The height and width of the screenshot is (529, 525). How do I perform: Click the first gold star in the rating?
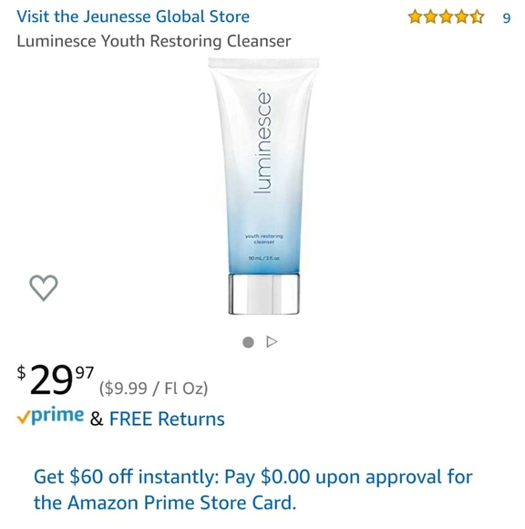tap(415, 16)
